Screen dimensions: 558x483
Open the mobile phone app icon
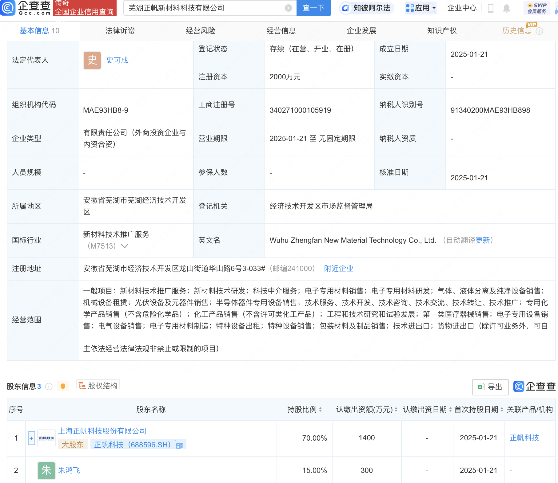[491, 8]
